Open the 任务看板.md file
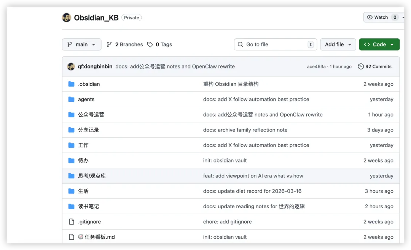 [96, 237]
